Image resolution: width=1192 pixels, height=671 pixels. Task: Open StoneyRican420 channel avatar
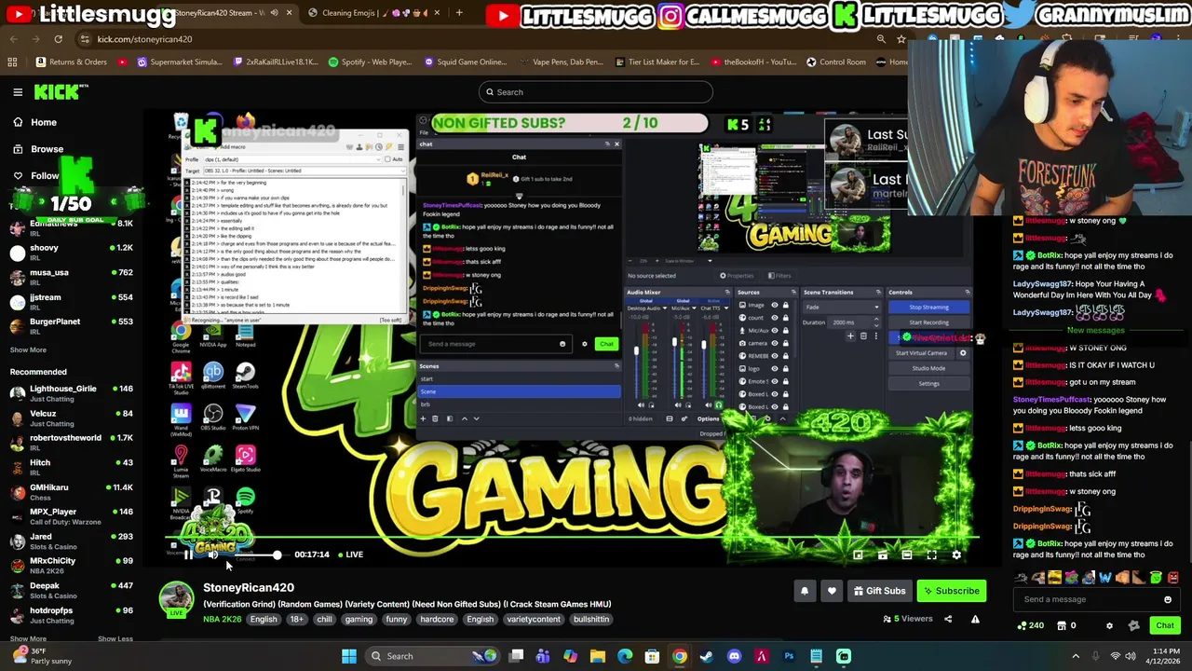coord(176,600)
